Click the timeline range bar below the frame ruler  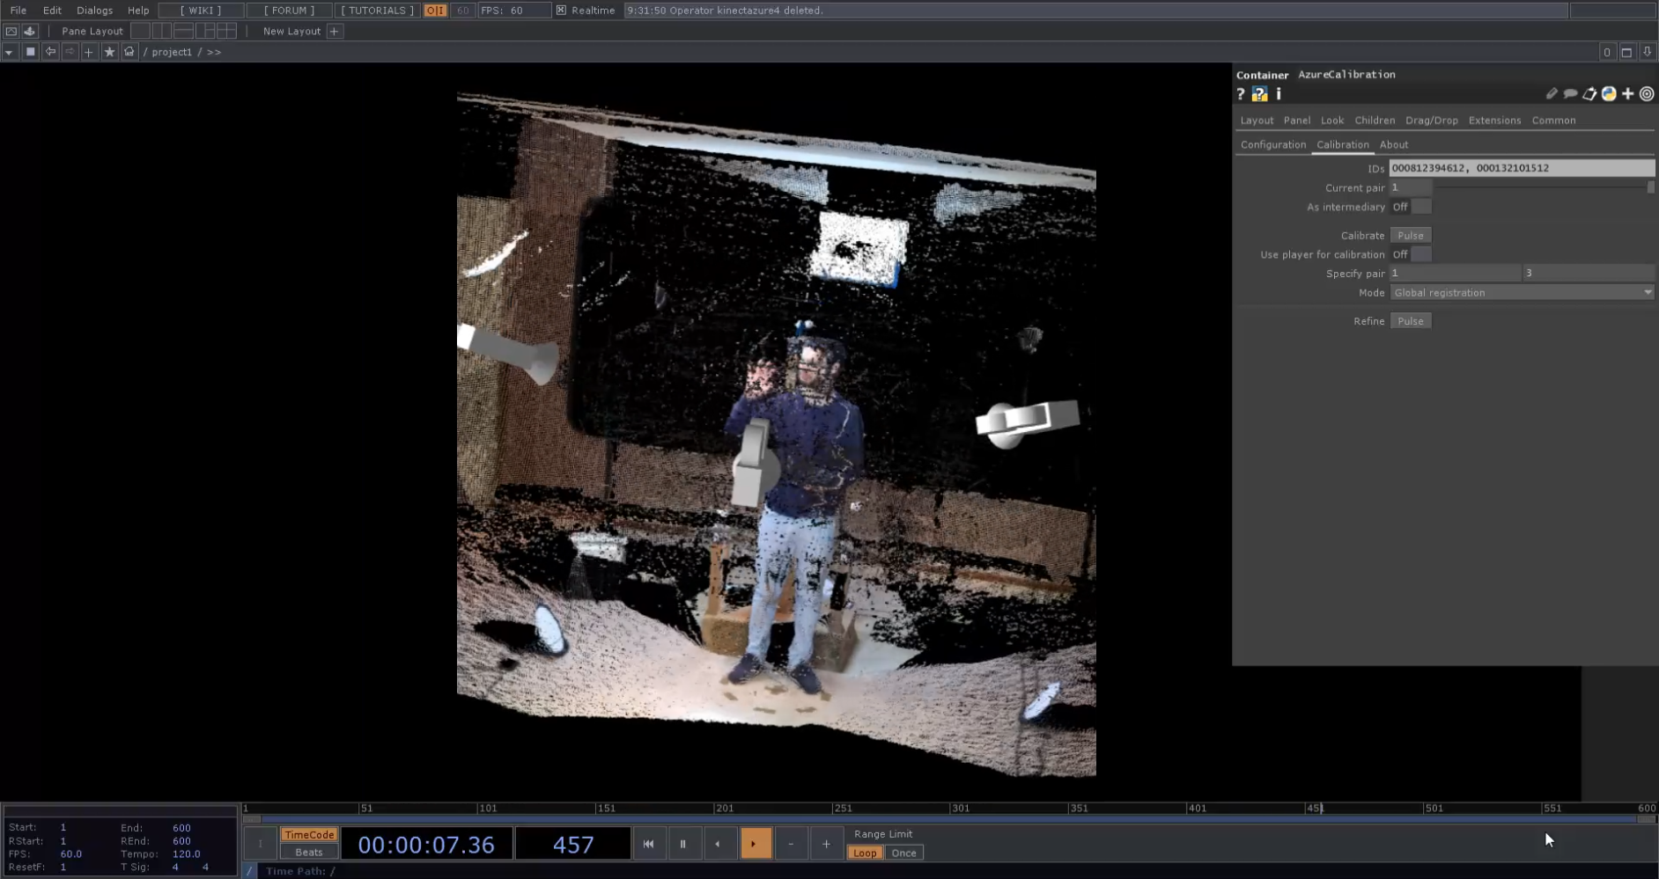[949, 819]
